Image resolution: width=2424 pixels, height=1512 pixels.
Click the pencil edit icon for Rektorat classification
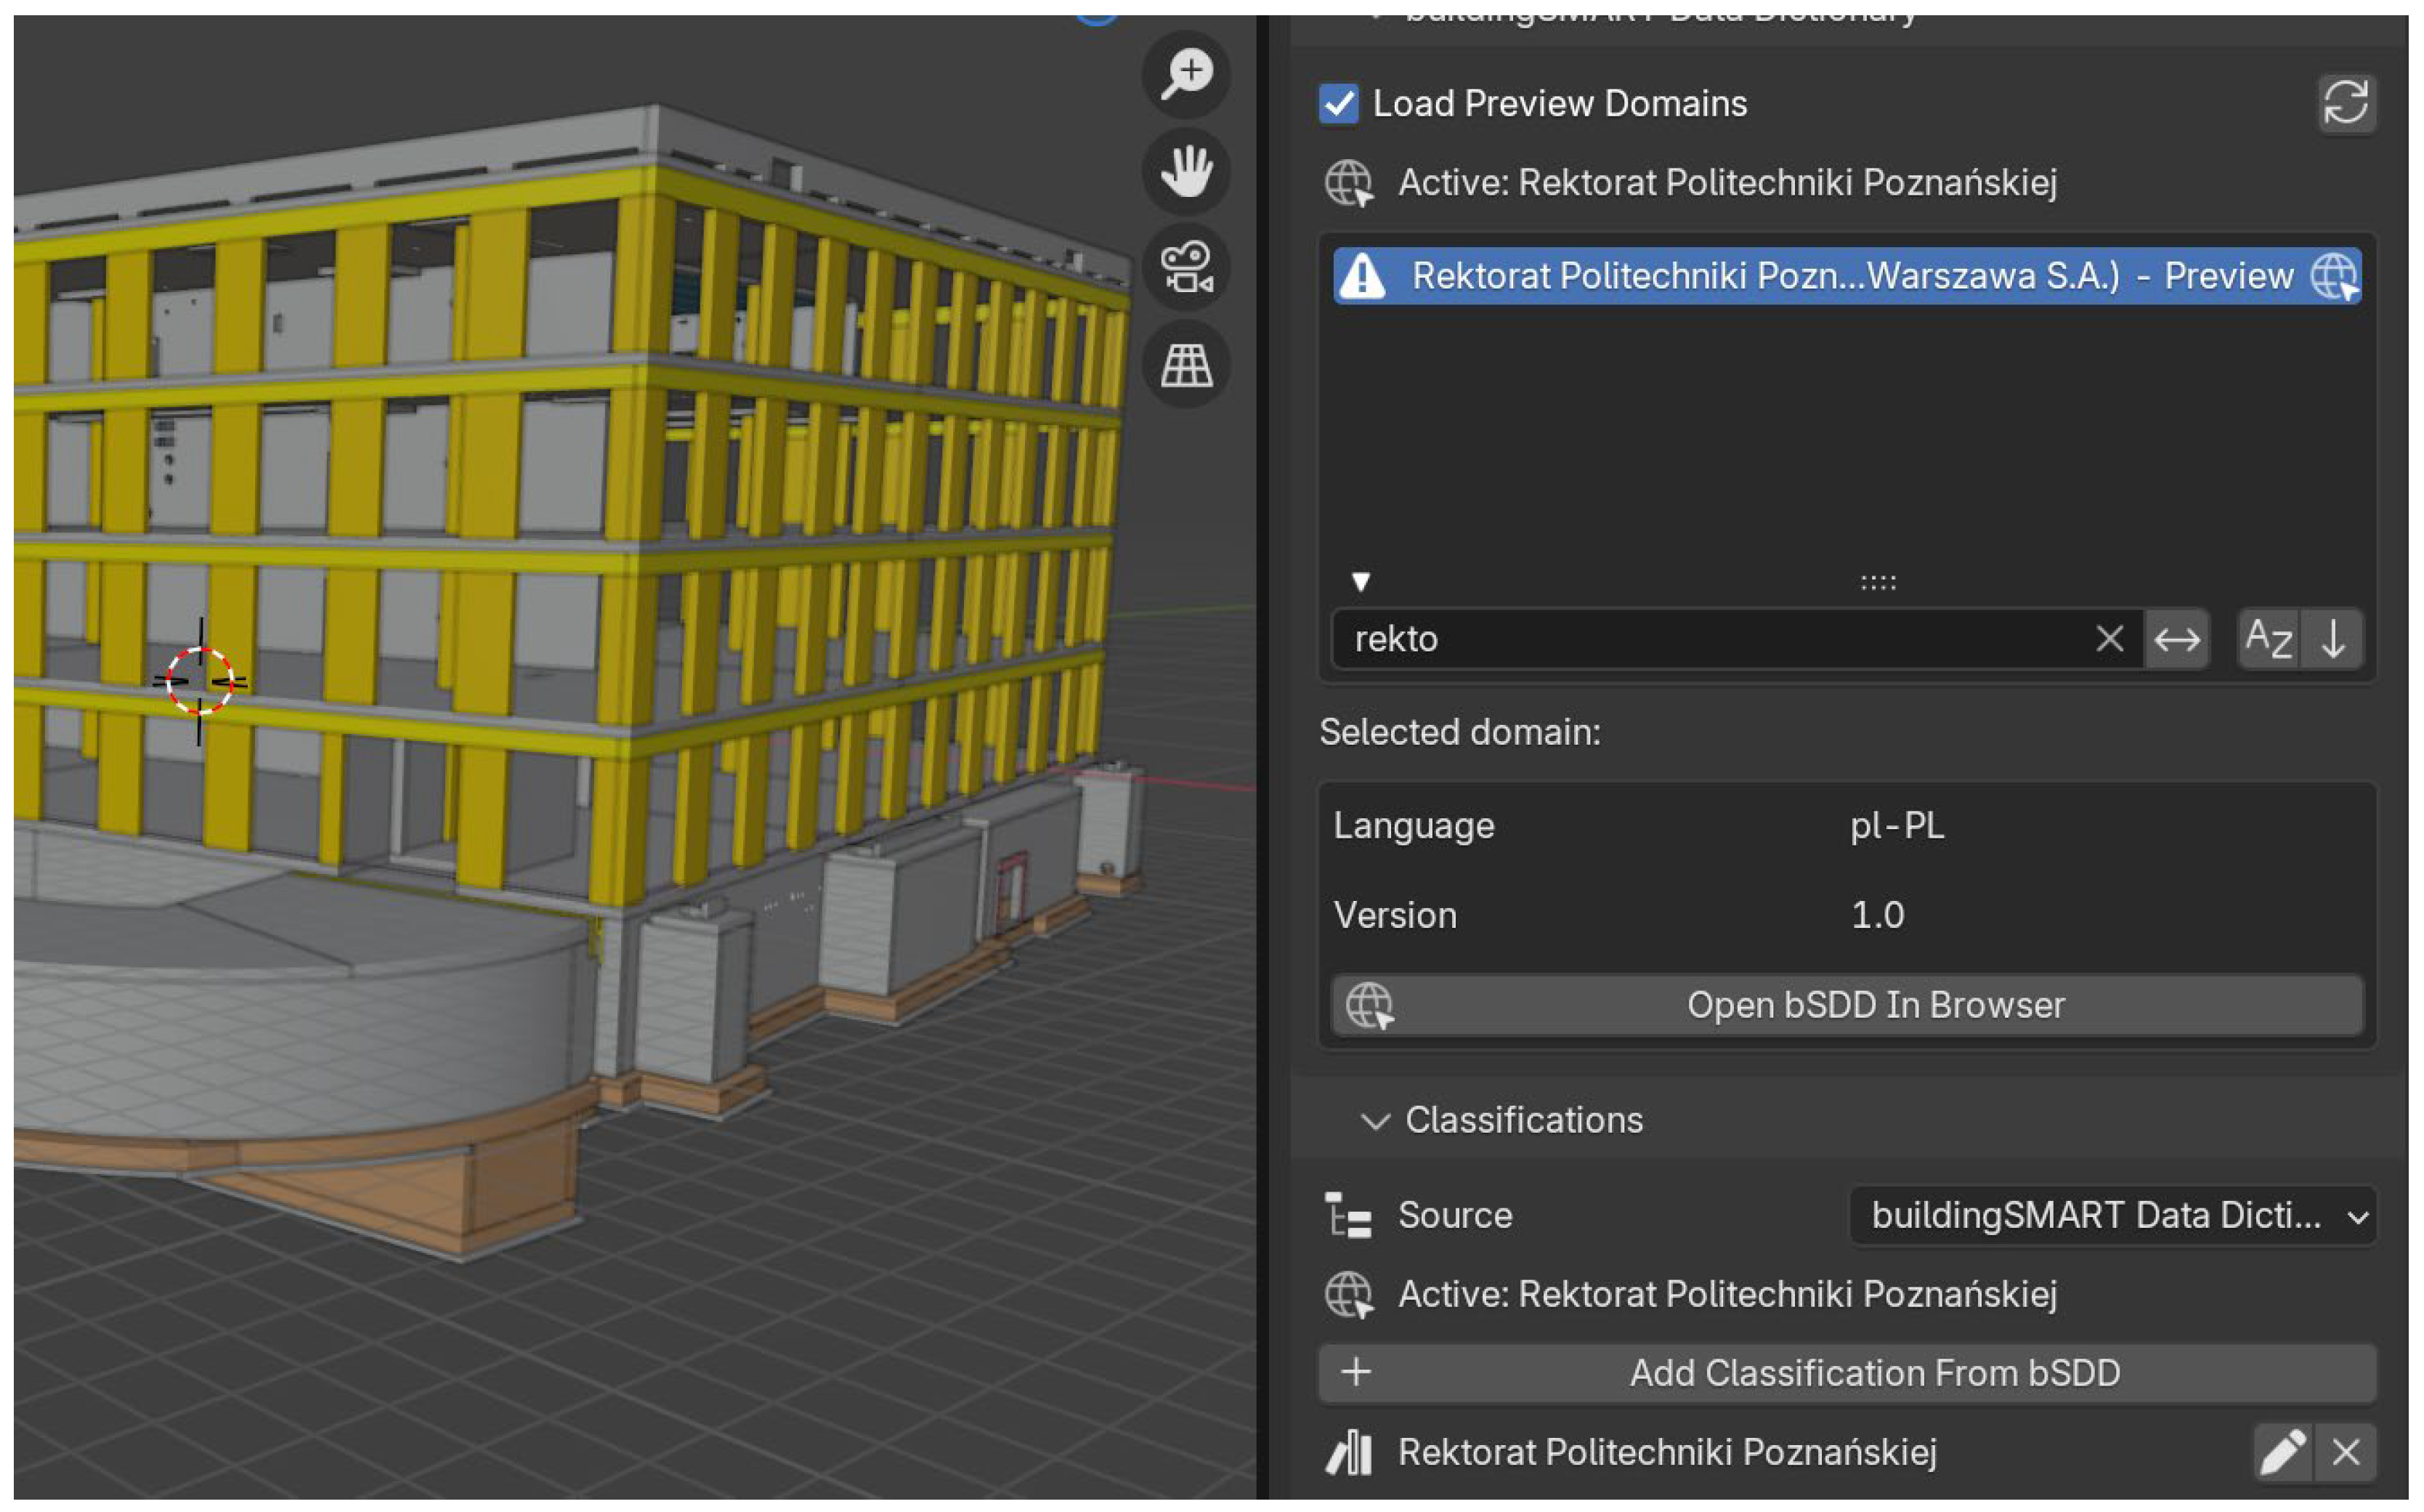click(2282, 1452)
